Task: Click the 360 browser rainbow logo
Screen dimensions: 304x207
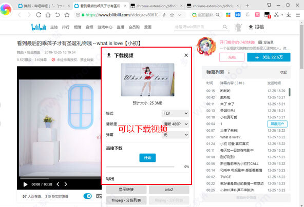Action: [6, 9]
